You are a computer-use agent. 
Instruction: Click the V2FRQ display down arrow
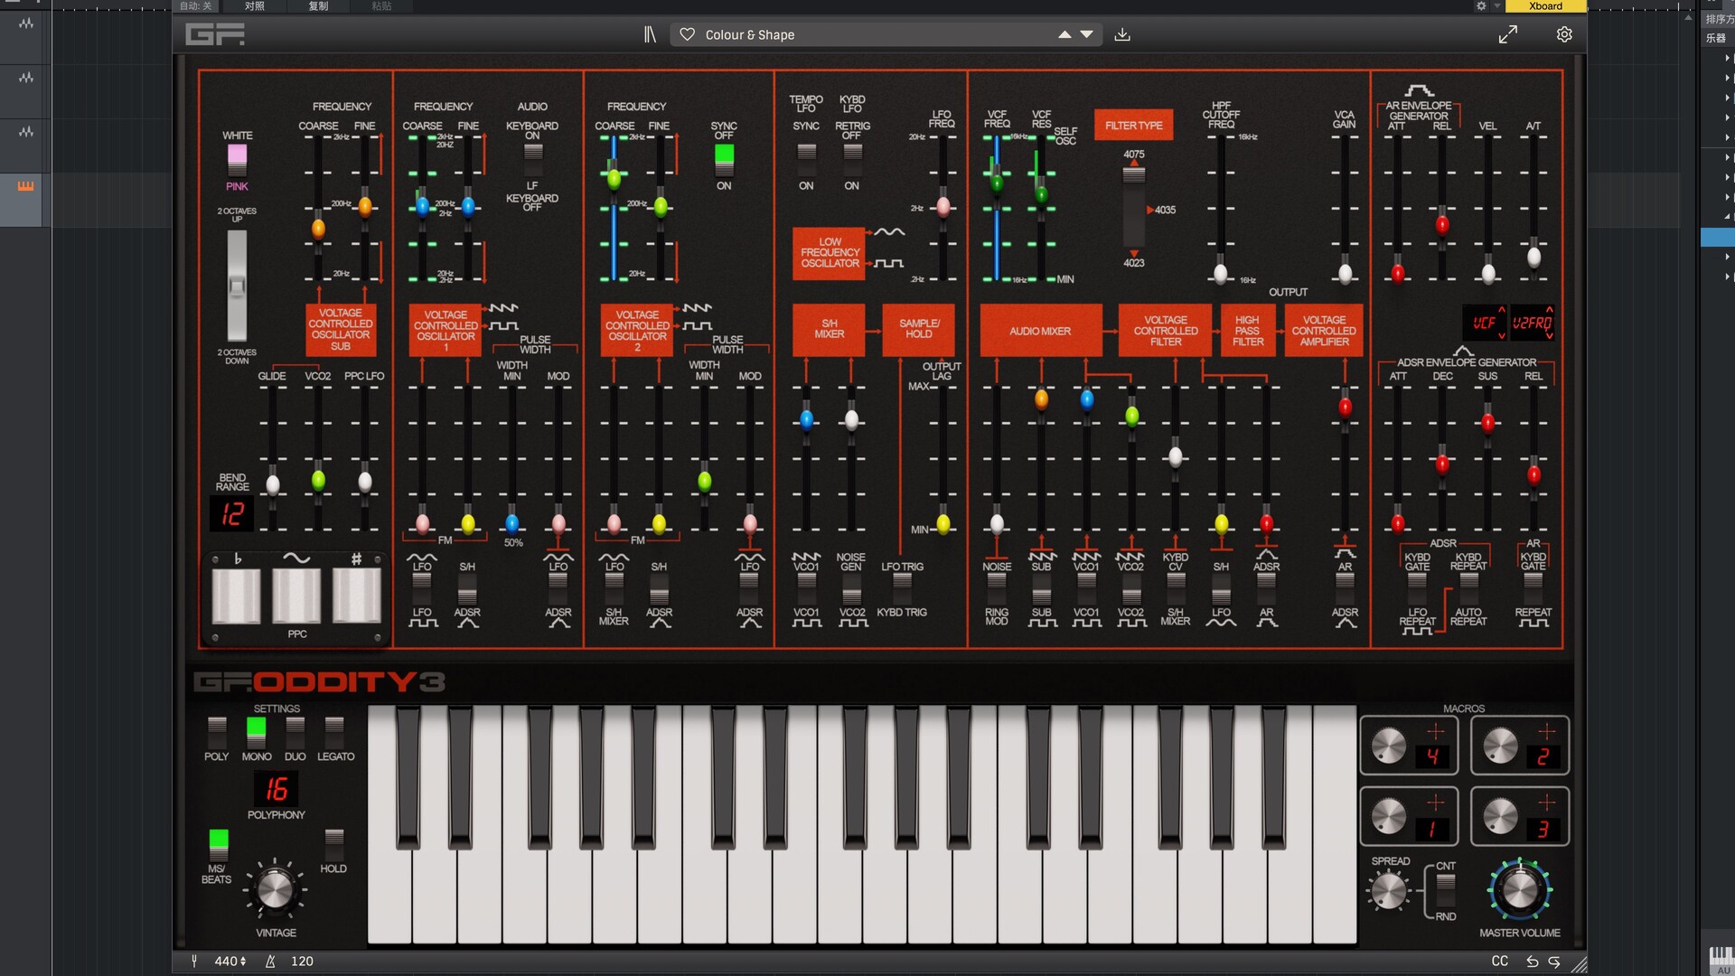[x=1549, y=335]
